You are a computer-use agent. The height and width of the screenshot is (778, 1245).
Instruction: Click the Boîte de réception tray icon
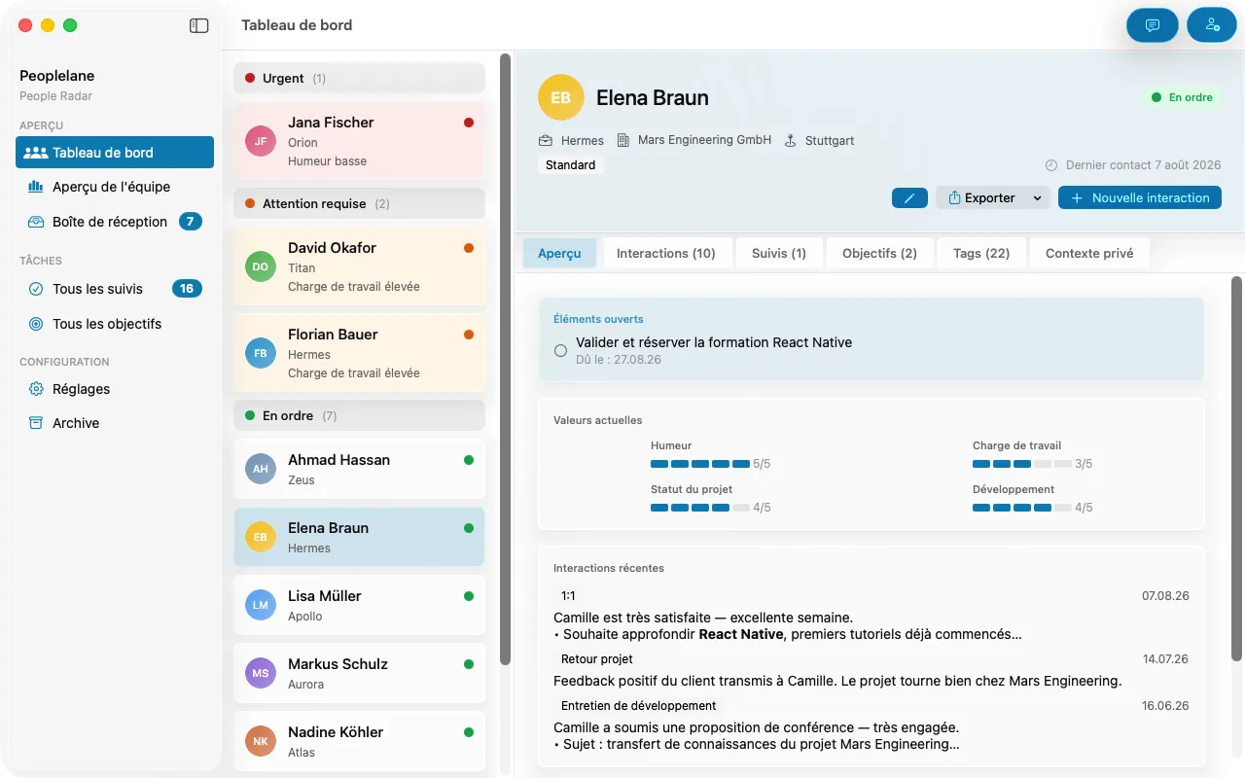[x=36, y=222]
